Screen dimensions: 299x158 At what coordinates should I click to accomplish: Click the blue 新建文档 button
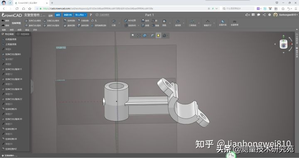pyautogui.click(x=68, y=15)
